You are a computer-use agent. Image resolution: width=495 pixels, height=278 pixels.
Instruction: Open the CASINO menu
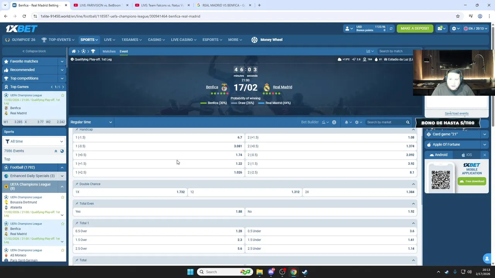[156, 40]
